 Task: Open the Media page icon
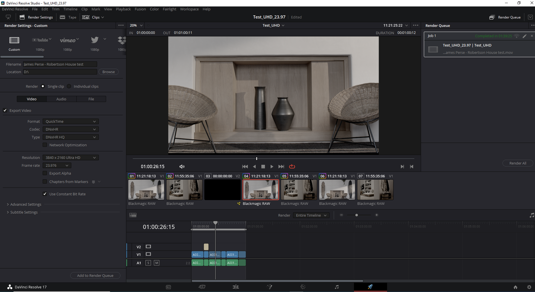pos(168,287)
